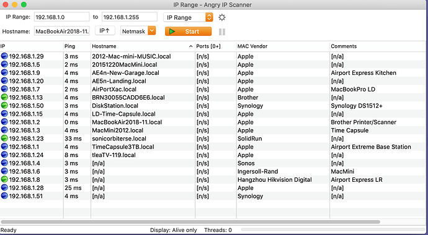Image resolution: width=428 pixels, height=235 pixels.
Task: Select hostname AE4n-New-Garage.local
Action: click(x=125, y=72)
